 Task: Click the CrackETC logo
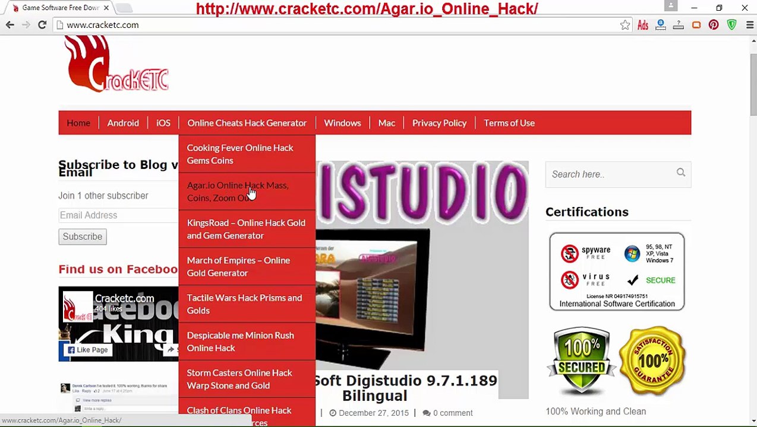coord(117,63)
